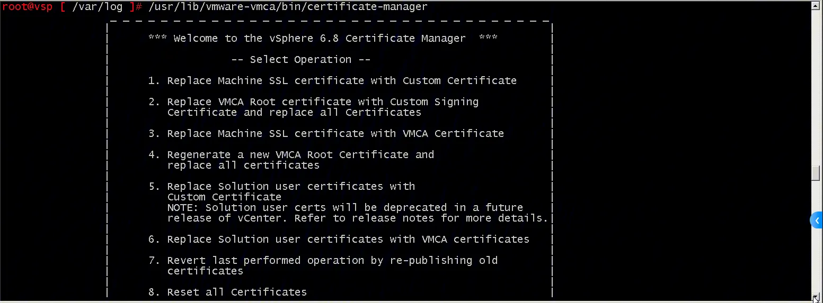Click the root@vsp prompt text
This screenshot has width=823, height=303.
coord(27,7)
